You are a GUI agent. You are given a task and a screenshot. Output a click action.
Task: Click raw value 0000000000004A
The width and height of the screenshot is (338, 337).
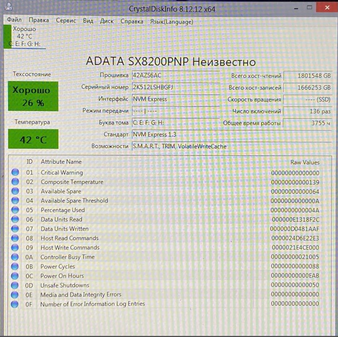(x=295, y=210)
